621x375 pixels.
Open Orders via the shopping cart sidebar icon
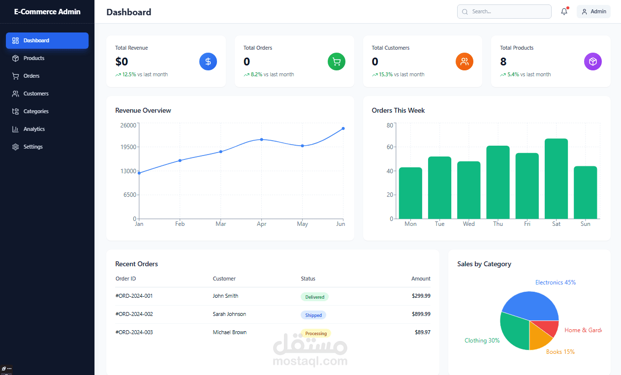(15, 76)
